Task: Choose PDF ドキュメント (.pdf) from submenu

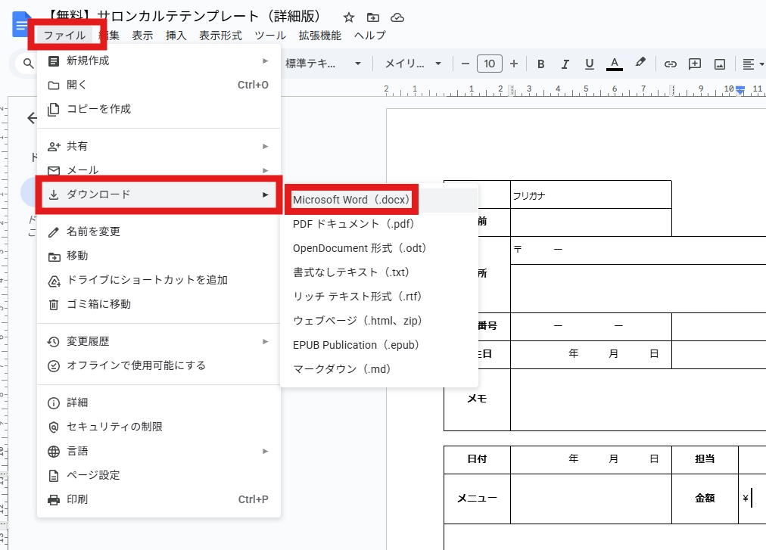Action: pos(353,224)
